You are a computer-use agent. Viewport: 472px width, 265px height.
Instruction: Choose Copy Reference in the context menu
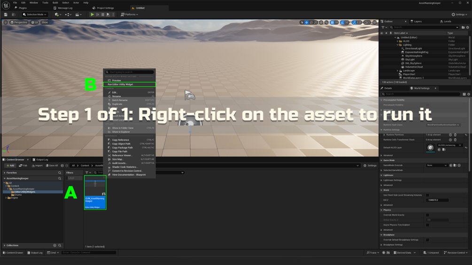pyautogui.click(x=130, y=140)
